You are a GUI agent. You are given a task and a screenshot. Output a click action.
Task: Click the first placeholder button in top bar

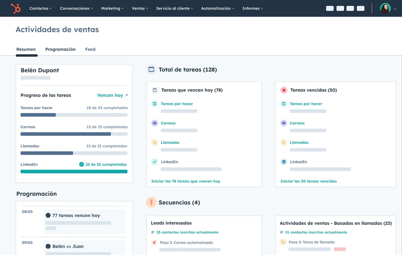click(x=330, y=8)
